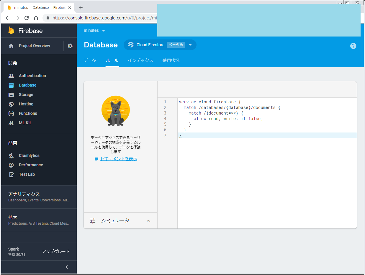Image resolution: width=365 pixels, height=275 pixels.
Task: Click browser forward arrow
Action: pos(17,18)
